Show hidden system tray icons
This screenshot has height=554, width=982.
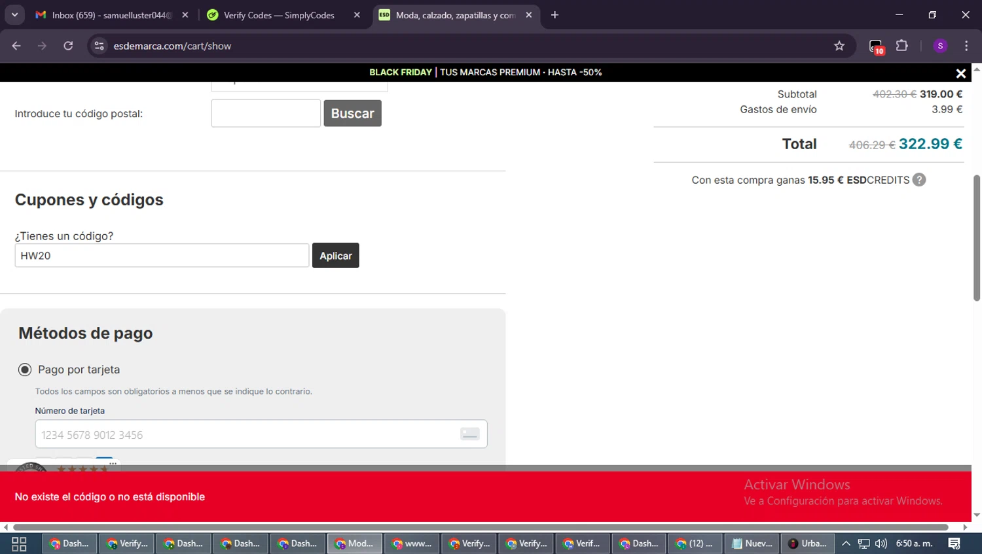pos(846,544)
